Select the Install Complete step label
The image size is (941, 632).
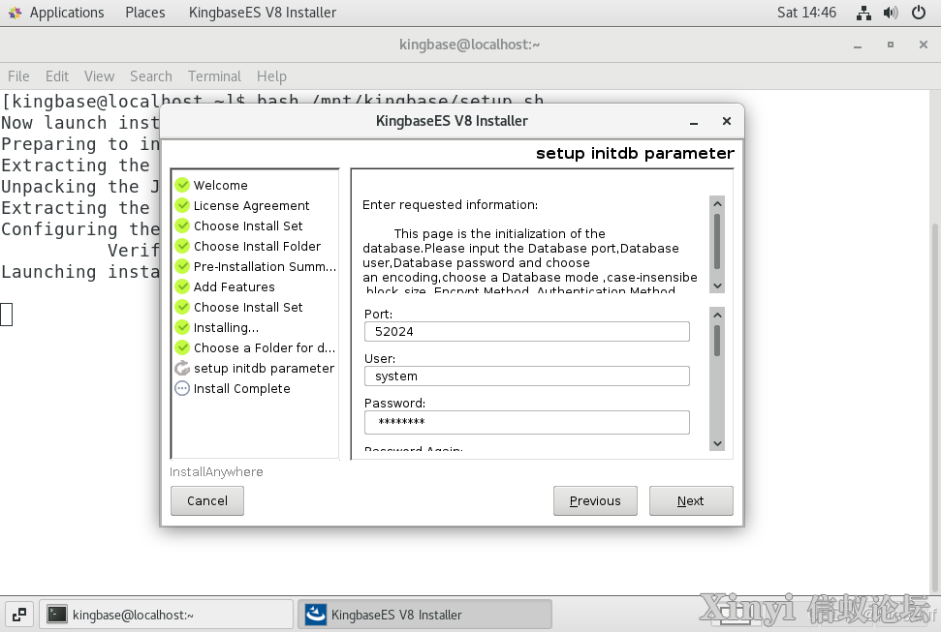pyautogui.click(x=242, y=388)
